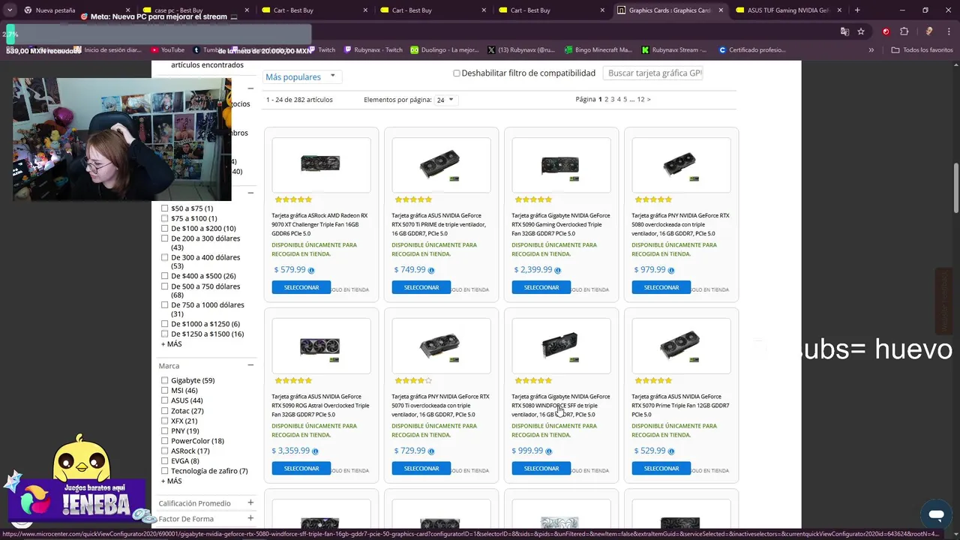Open the translate page icon in address bar
Image resolution: width=960 pixels, height=540 pixels.
(x=844, y=31)
